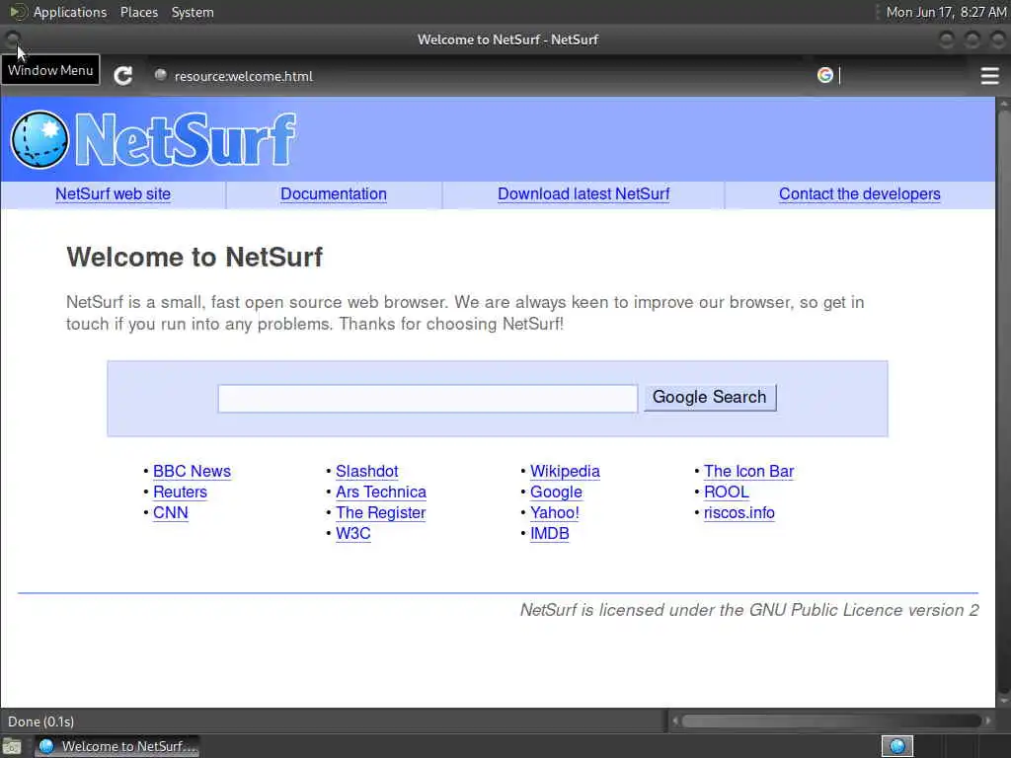This screenshot has width=1011, height=758.
Task: Visit the Ars Technica link
Action: click(x=380, y=492)
